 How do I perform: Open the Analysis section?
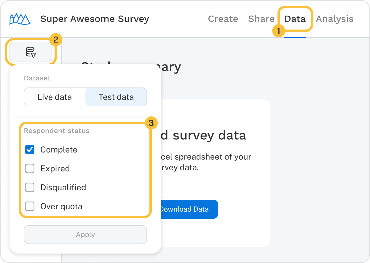334,19
